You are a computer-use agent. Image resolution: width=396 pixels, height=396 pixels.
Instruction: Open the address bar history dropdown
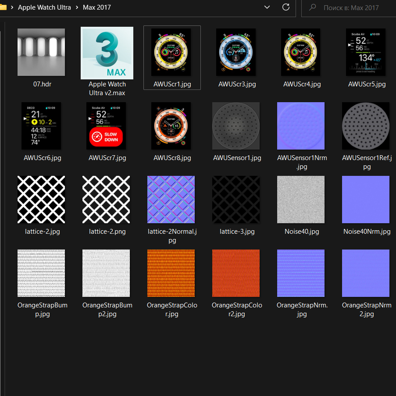[267, 7]
